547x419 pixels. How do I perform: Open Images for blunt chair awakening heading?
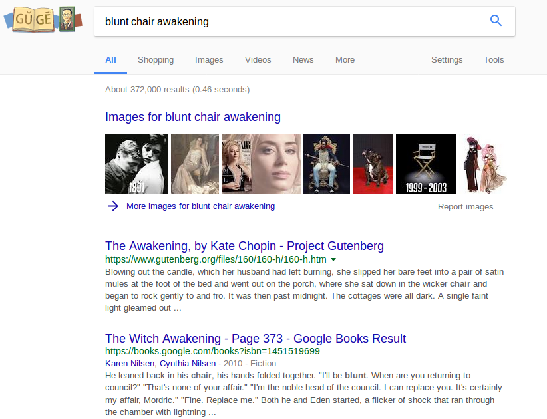pyautogui.click(x=193, y=117)
